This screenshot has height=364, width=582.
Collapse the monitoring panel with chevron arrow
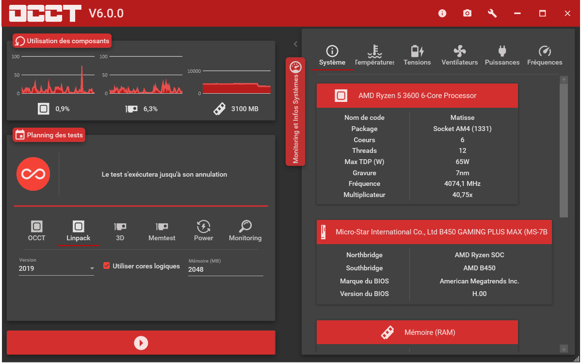tap(295, 44)
